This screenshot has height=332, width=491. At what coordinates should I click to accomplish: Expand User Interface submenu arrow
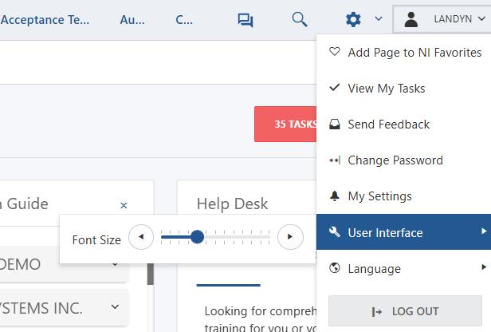click(x=484, y=231)
